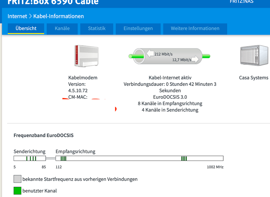
Task: Click the '212 Mbit/s' downstream value
Action: (164, 54)
